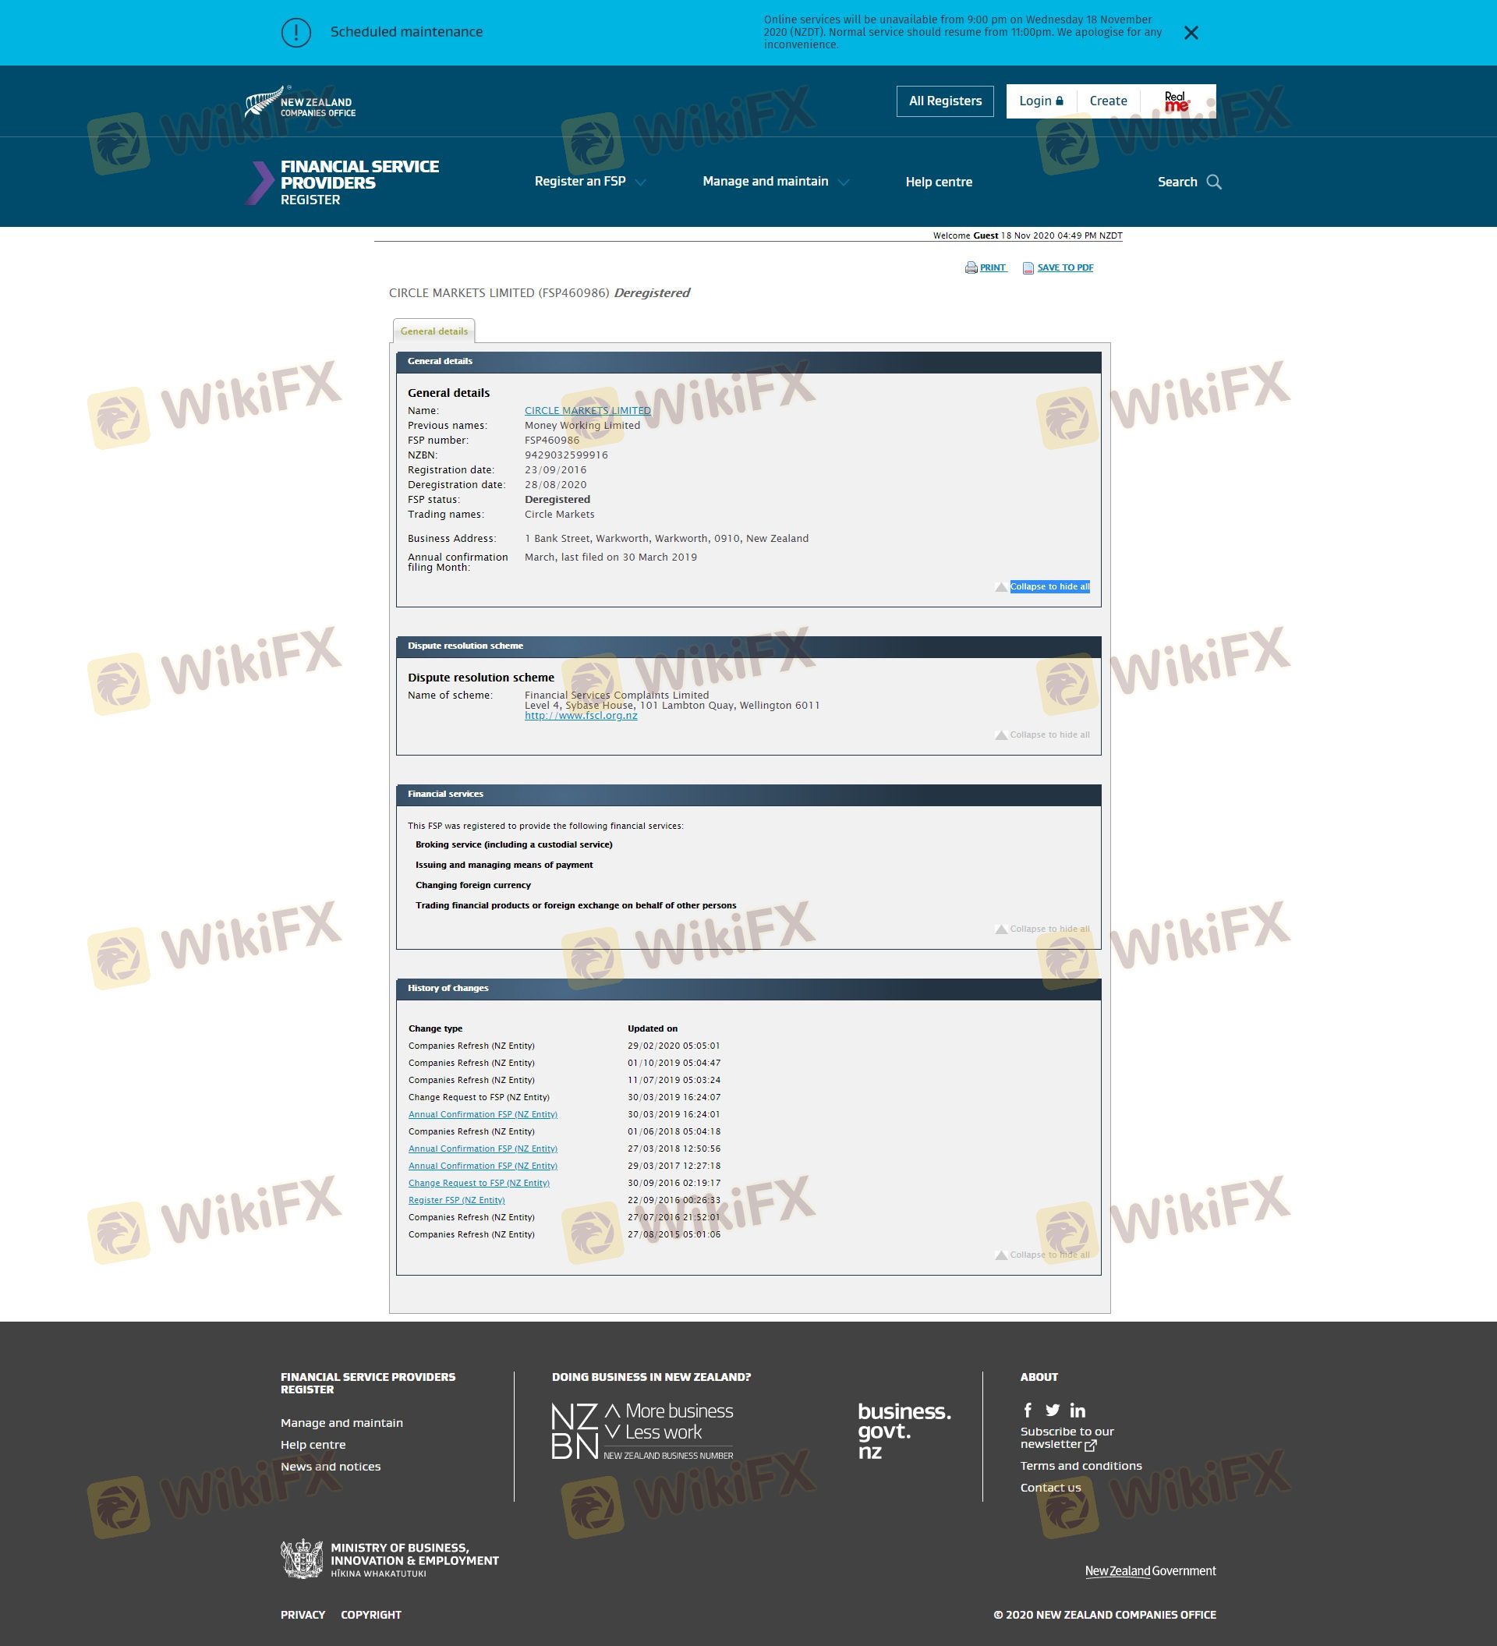The height and width of the screenshot is (1646, 1497).
Task: Collapse the History of changes section
Action: click(x=1049, y=1255)
